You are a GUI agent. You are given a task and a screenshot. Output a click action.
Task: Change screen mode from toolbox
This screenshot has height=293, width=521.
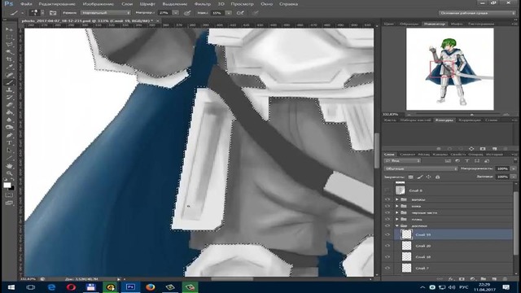(9, 203)
